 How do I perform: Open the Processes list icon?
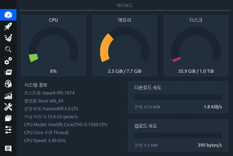click(8, 72)
